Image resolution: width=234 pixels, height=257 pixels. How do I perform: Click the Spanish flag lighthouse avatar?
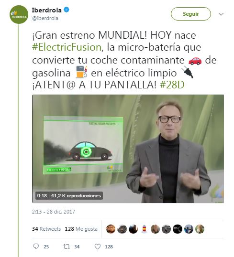[x=144, y=229]
